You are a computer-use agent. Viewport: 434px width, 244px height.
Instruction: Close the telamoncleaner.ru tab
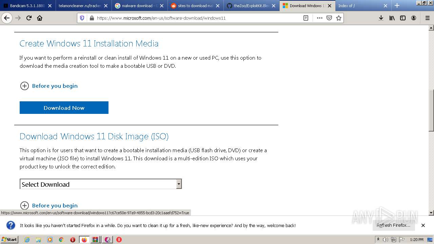click(x=106, y=6)
